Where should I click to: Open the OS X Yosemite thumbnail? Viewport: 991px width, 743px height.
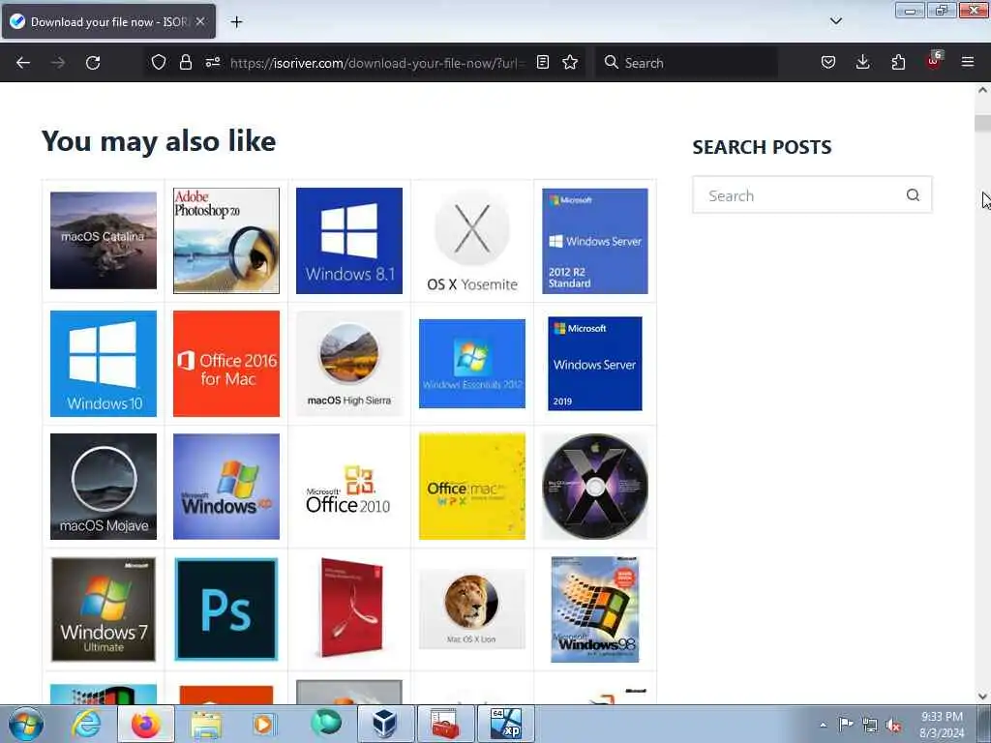tap(472, 241)
